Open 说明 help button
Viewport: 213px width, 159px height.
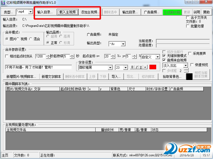[x=197, y=12]
